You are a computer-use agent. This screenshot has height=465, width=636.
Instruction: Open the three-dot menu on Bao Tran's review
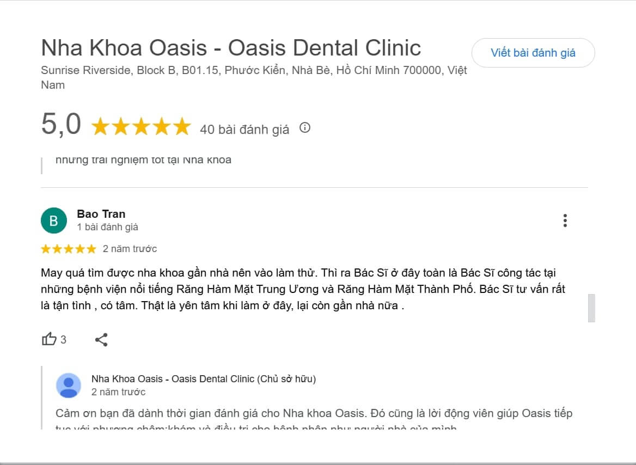click(565, 220)
